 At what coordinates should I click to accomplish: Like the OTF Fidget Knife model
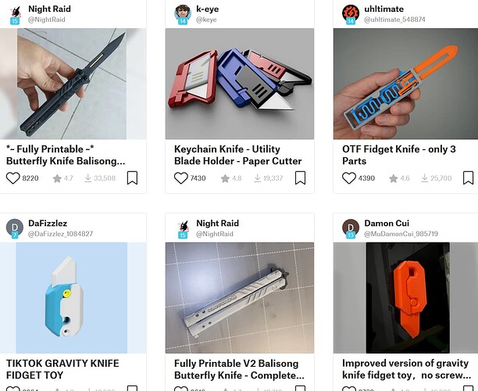click(x=349, y=178)
